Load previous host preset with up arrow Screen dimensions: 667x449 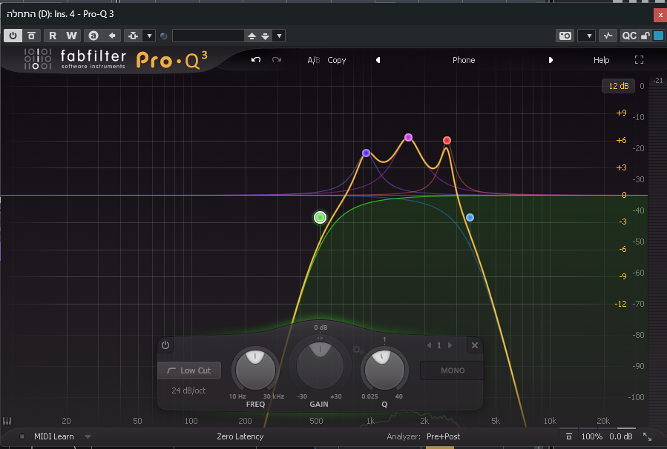[x=252, y=36]
